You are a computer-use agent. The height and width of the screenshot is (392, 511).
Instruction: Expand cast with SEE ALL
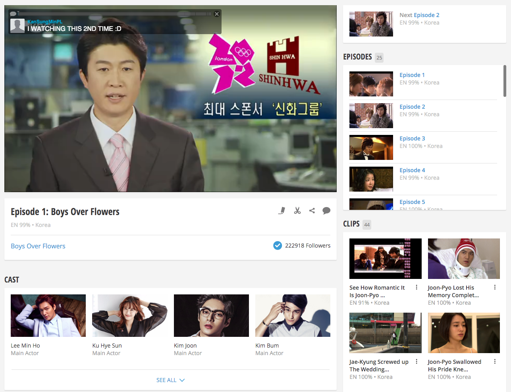coord(171,380)
